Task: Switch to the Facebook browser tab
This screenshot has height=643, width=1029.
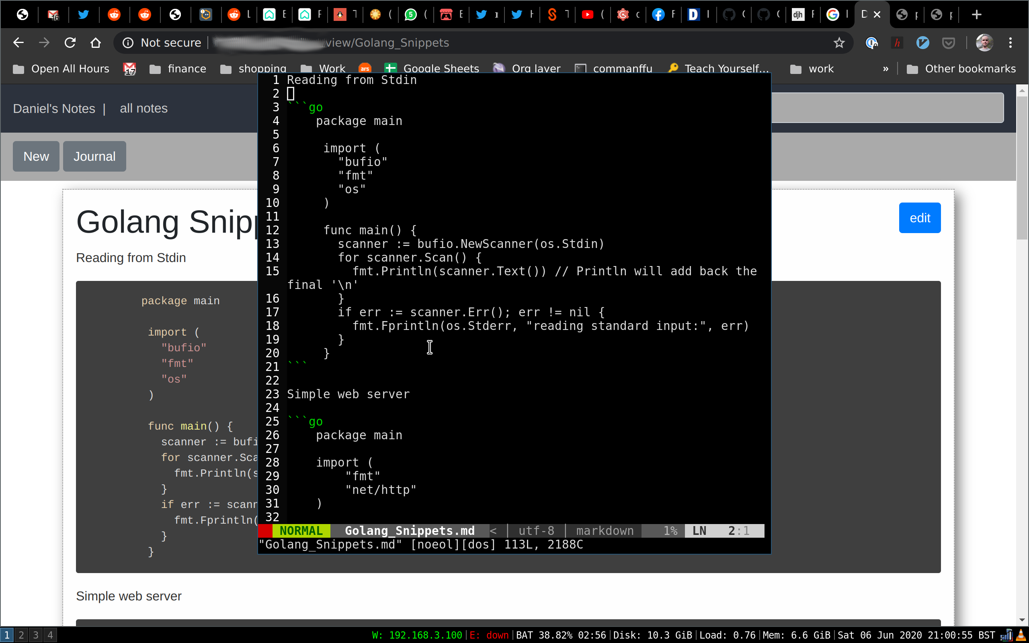Action: click(658, 14)
